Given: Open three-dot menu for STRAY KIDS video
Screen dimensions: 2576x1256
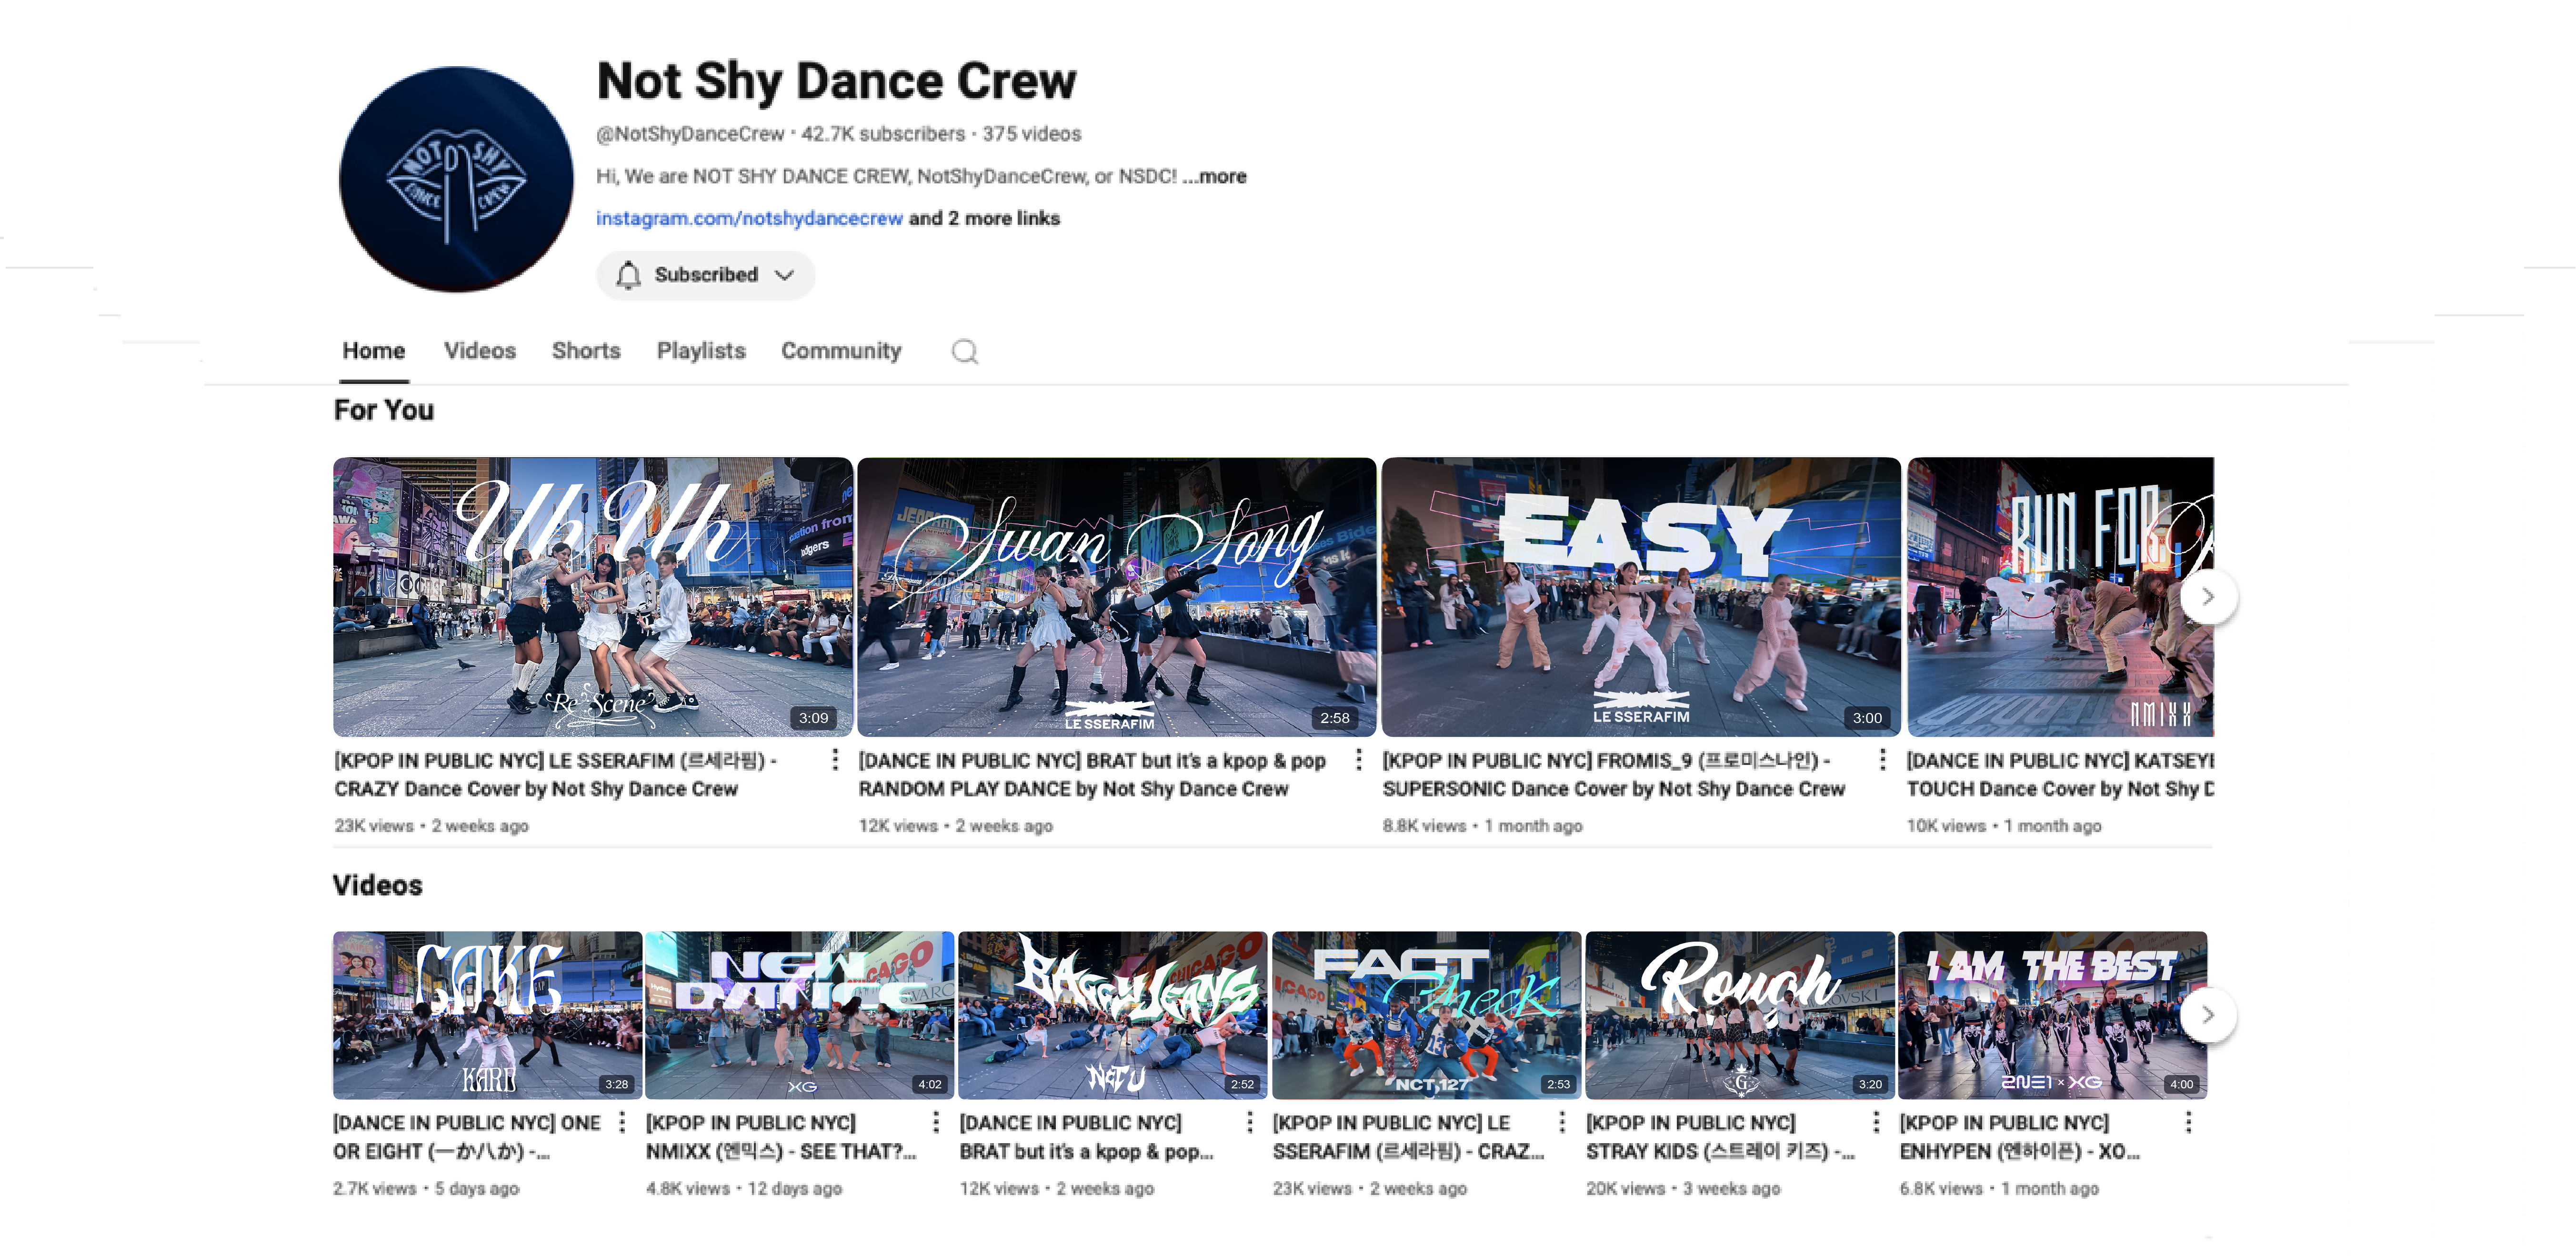Looking at the screenshot, I should pyautogui.click(x=1875, y=1122).
